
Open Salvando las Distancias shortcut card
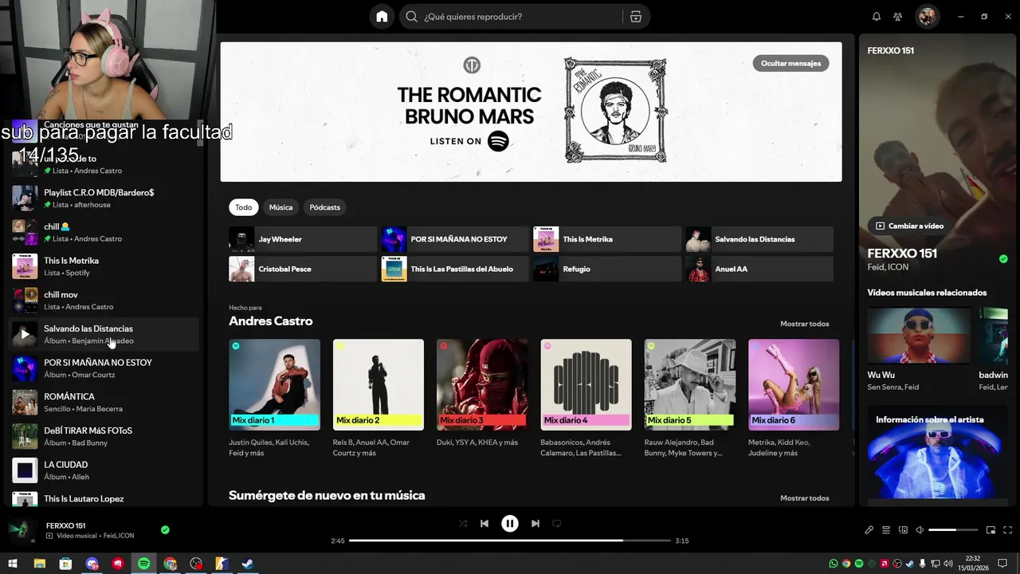(x=759, y=239)
